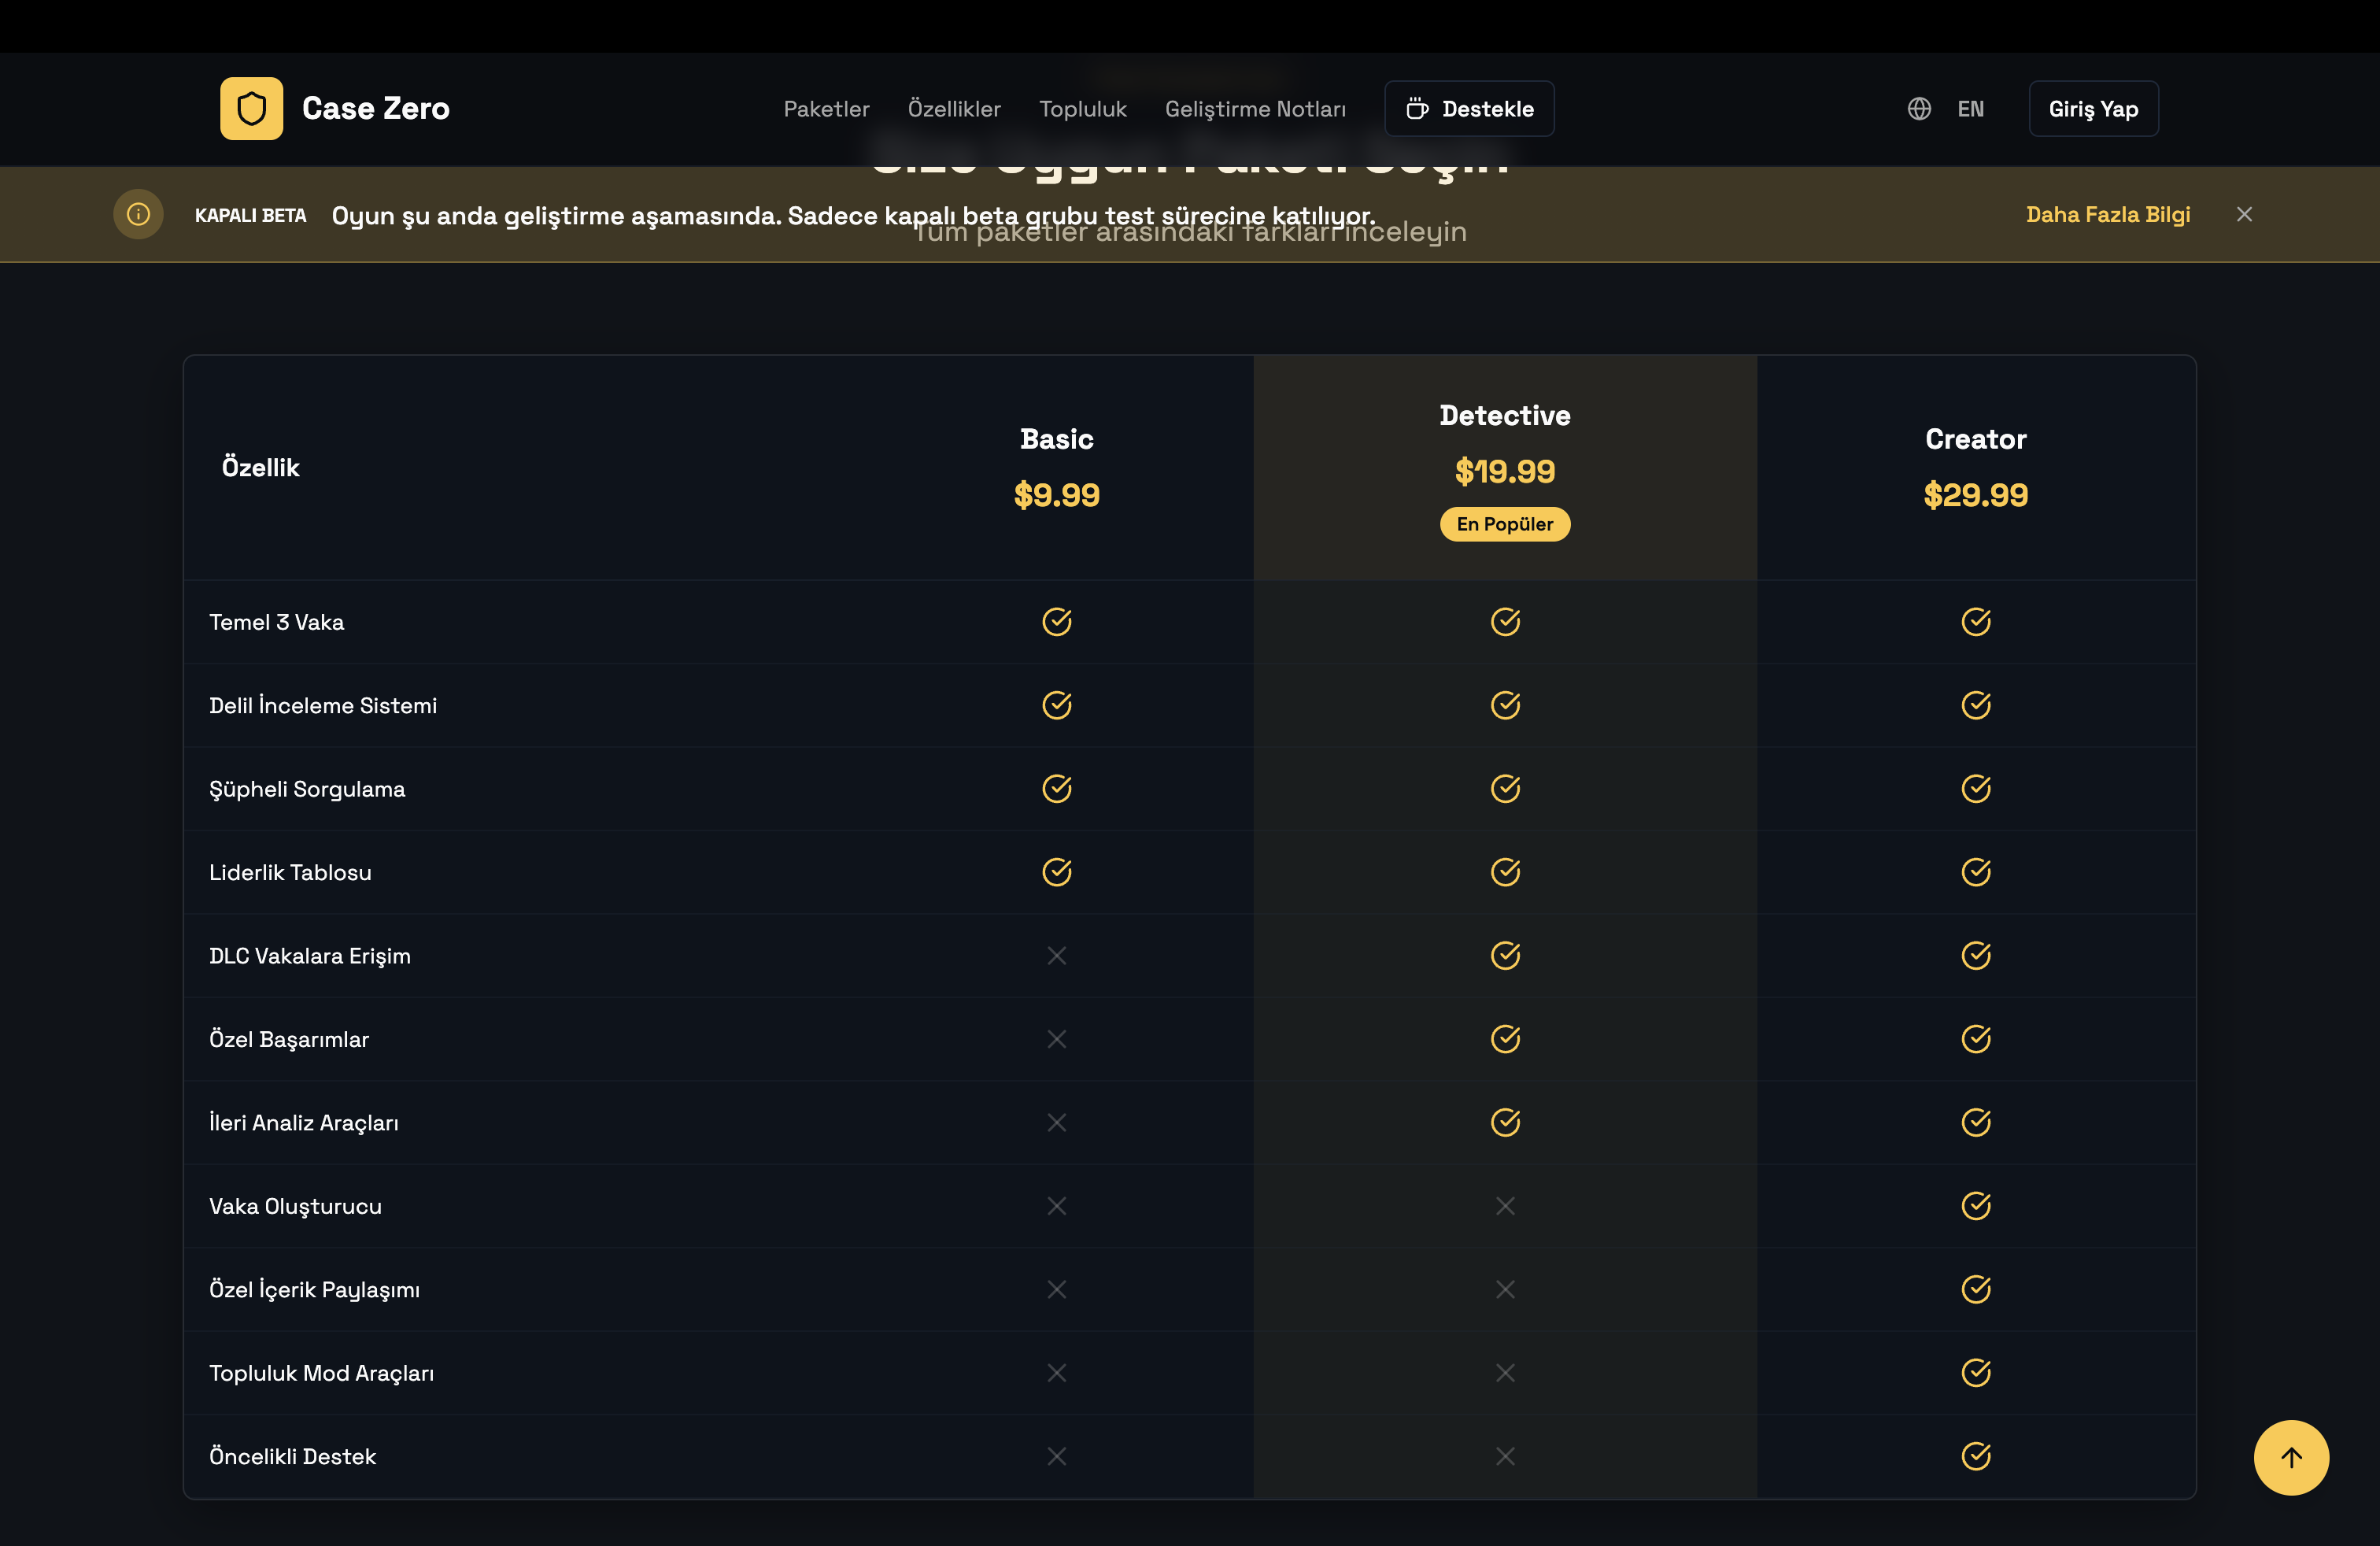This screenshot has height=1546, width=2380.
Task: Click the info icon in beta banner
Action: [138, 214]
